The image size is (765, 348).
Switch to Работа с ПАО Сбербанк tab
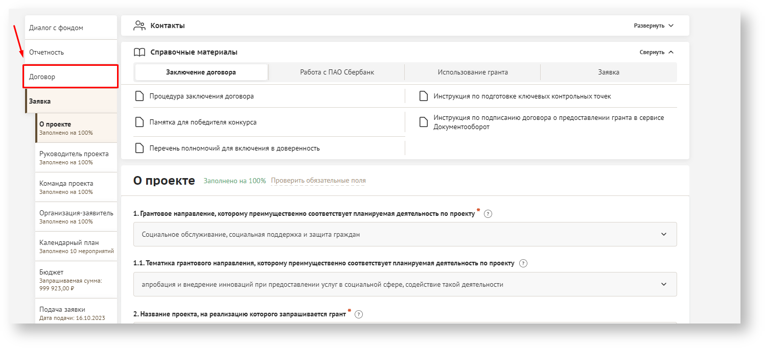(337, 72)
